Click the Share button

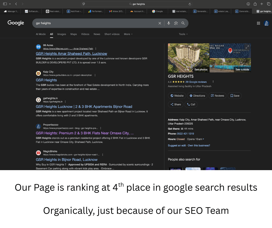tap(176, 104)
